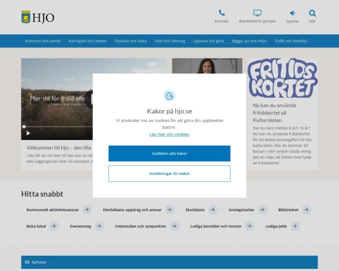Click arrow next to Biblioteket
The height and width of the screenshot is (271, 339).
(x=306, y=209)
